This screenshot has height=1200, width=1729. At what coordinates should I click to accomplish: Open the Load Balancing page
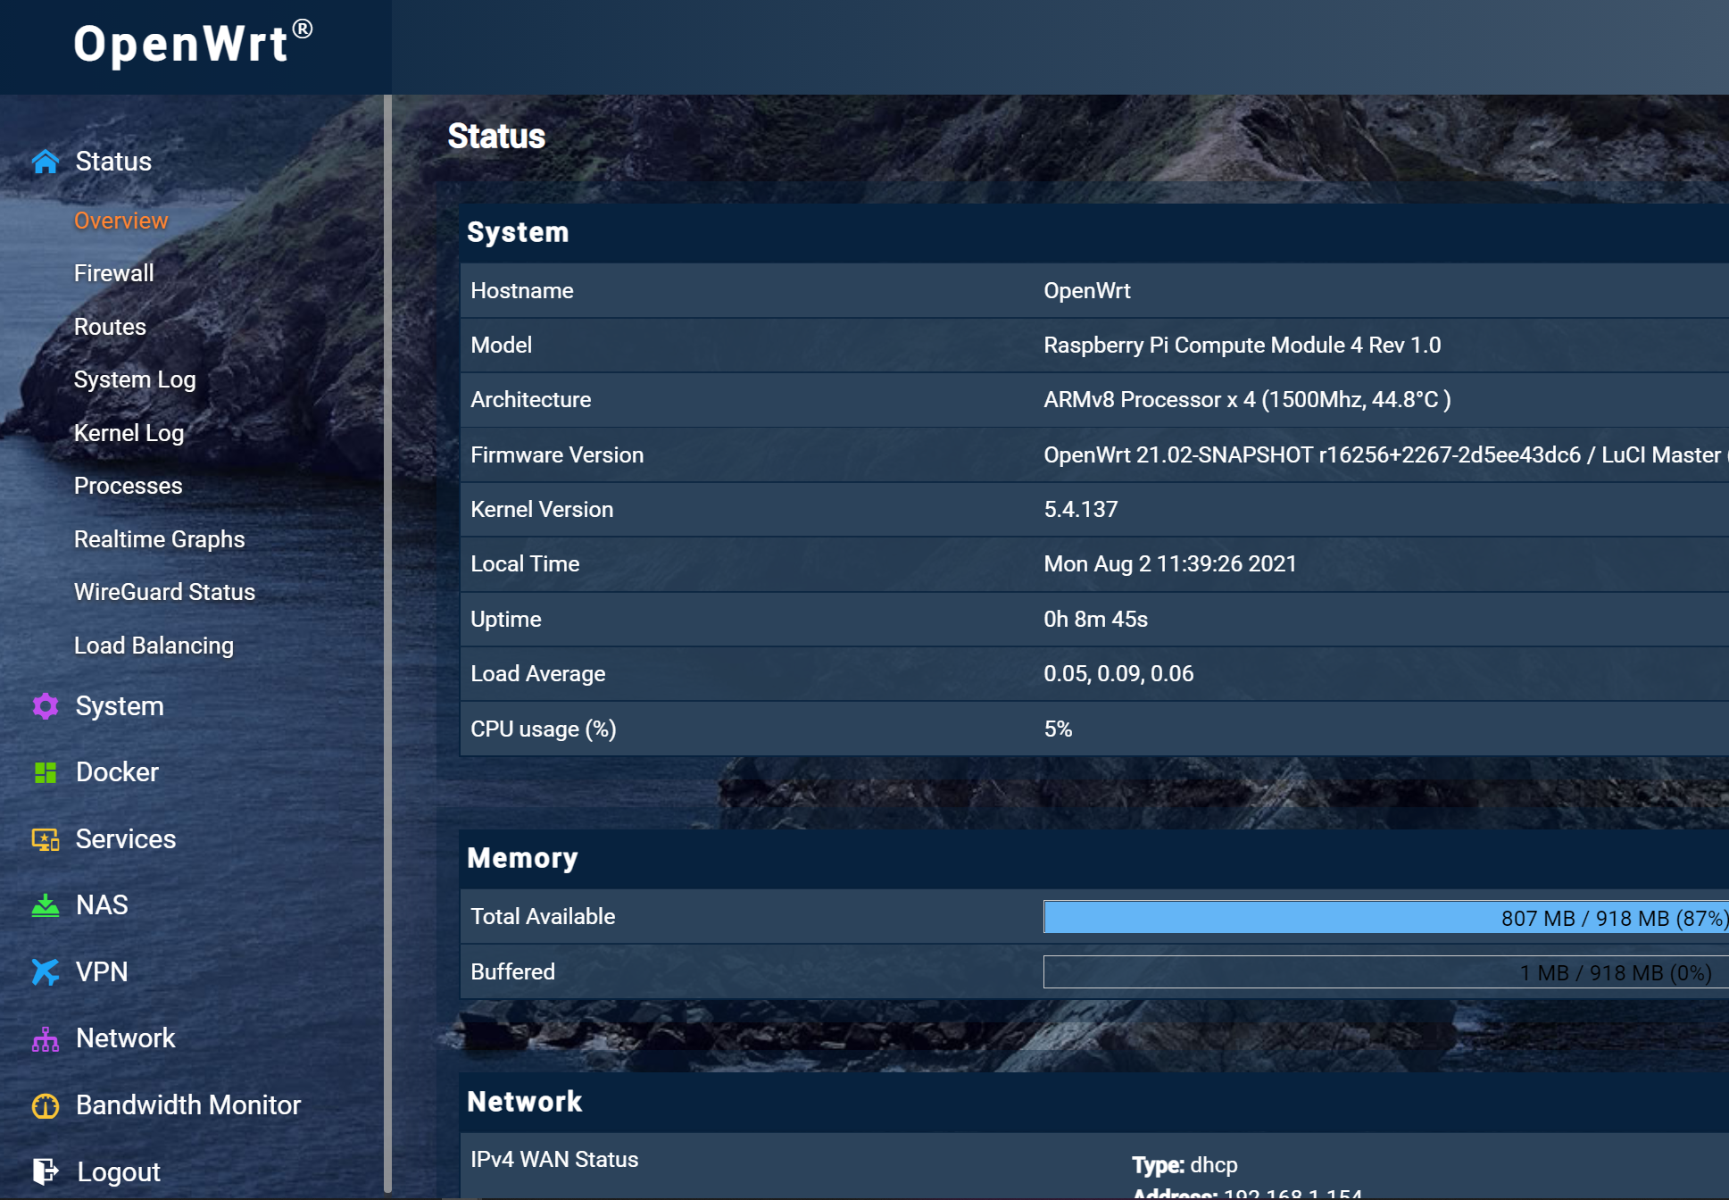click(154, 646)
